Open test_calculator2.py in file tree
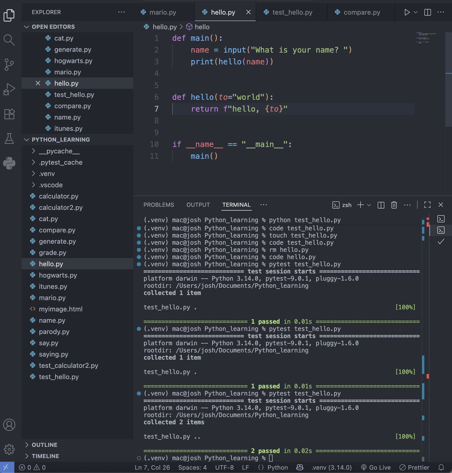 tap(77, 365)
